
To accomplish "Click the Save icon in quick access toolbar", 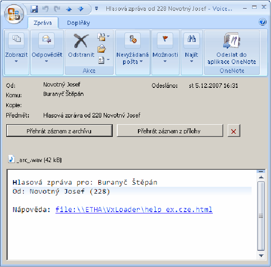I will (x=34, y=9).
